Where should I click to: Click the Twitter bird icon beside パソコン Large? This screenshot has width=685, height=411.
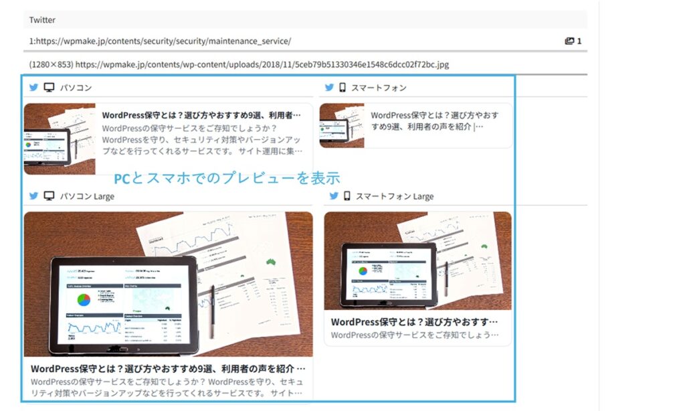click(32, 196)
